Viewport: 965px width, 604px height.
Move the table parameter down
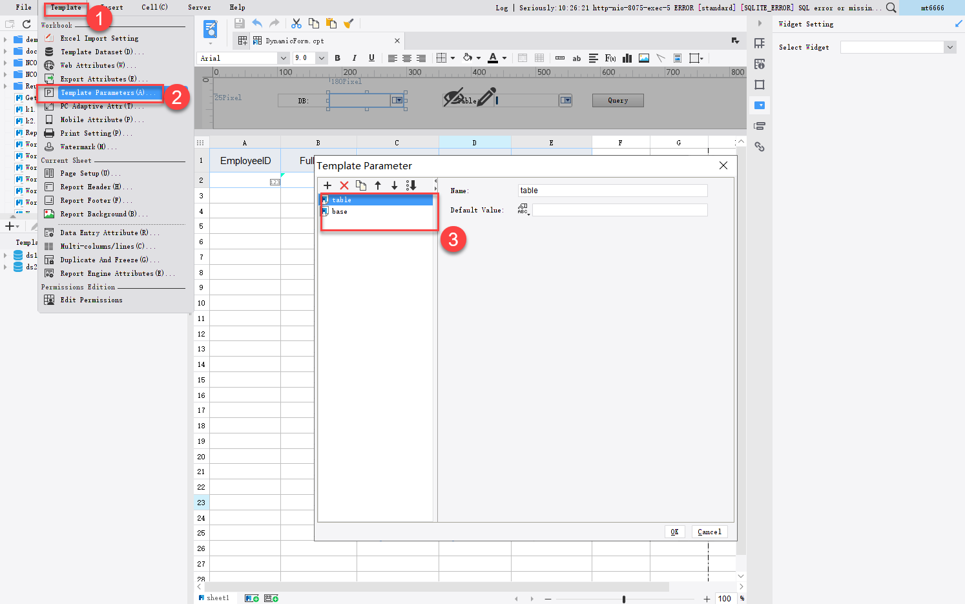(x=395, y=185)
